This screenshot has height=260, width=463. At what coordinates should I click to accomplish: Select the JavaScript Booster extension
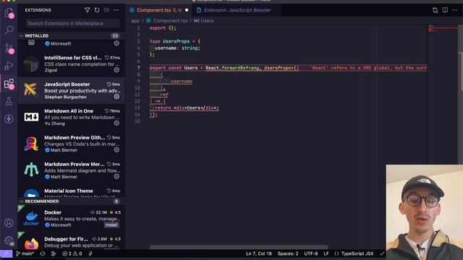[71, 90]
